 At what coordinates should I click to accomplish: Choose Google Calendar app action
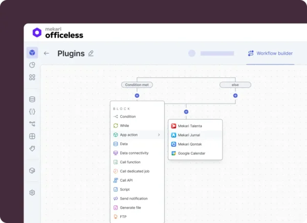[x=191, y=153]
